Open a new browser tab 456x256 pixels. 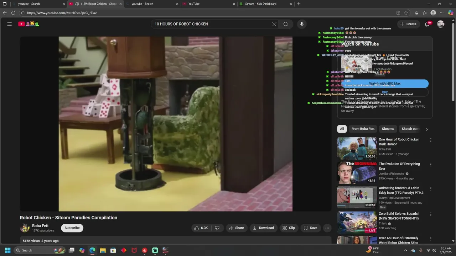[x=299, y=4]
